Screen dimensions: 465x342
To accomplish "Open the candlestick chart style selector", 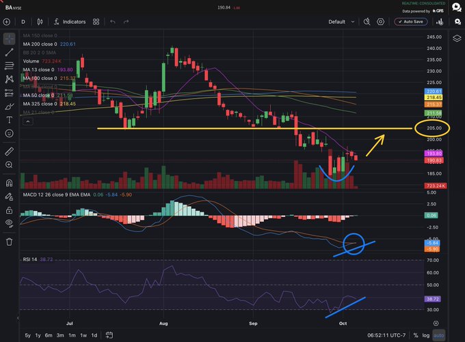I will tap(40, 22).
